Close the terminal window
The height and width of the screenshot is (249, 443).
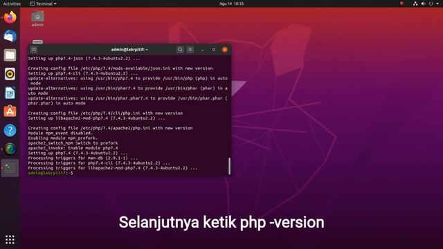click(x=224, y=50)
